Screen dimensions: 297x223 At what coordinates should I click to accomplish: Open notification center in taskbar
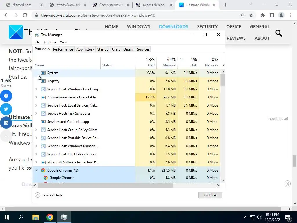pos(287,217)
